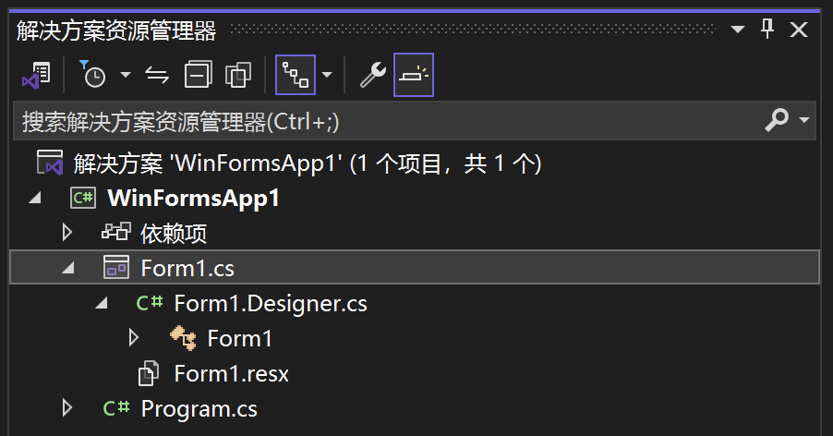Open Pending Changes filter dropdown arrow
This screenshot has height=436, width=833.
tap(126, 75)
